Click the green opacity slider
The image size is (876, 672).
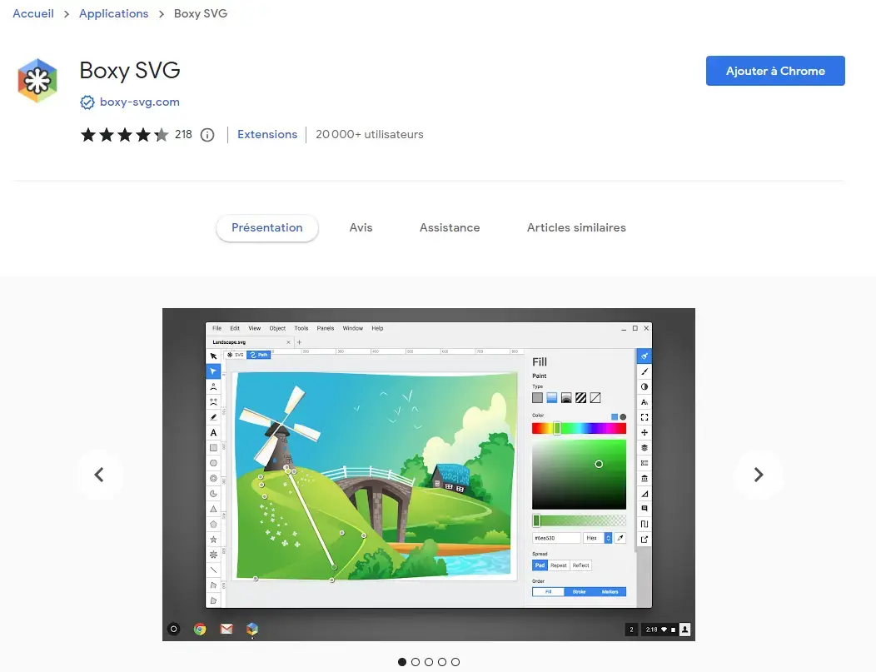pyautogui.click(x=579, y=520)
